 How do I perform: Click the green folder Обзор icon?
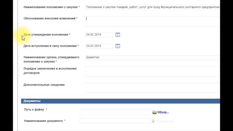[x=154, y=112]
